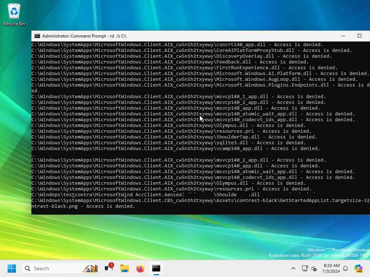Click the FirstRunExperience.dll output line
370x277 pixels.
[x=184, y=67]
